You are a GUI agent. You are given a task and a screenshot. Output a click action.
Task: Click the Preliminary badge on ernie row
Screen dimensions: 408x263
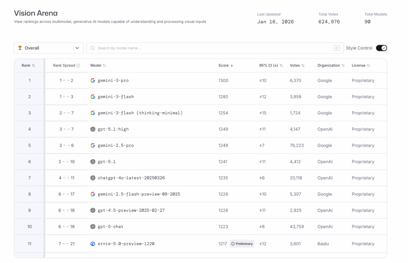pos(242,244)
